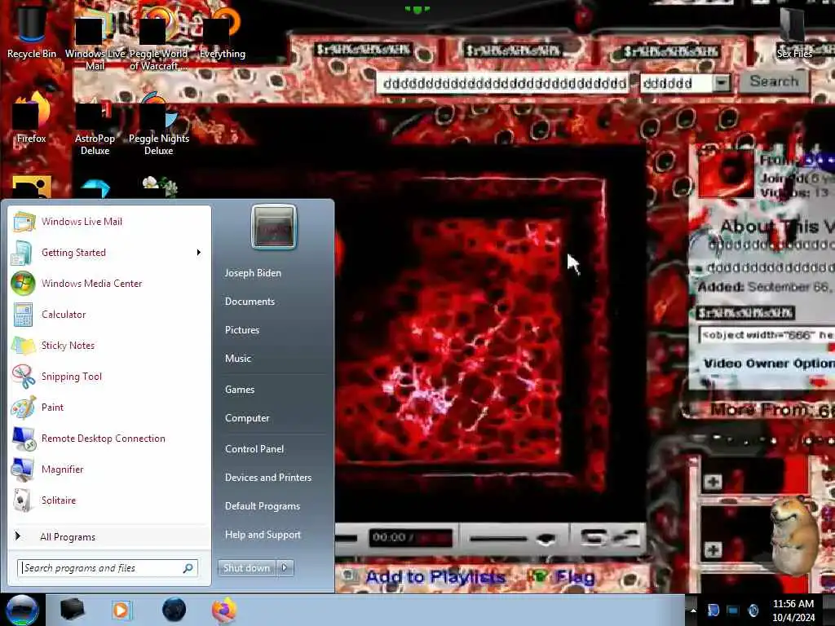Click the upper plus button in related videos
The height and width of the screenshot is (626, 835).
[713, 483]
